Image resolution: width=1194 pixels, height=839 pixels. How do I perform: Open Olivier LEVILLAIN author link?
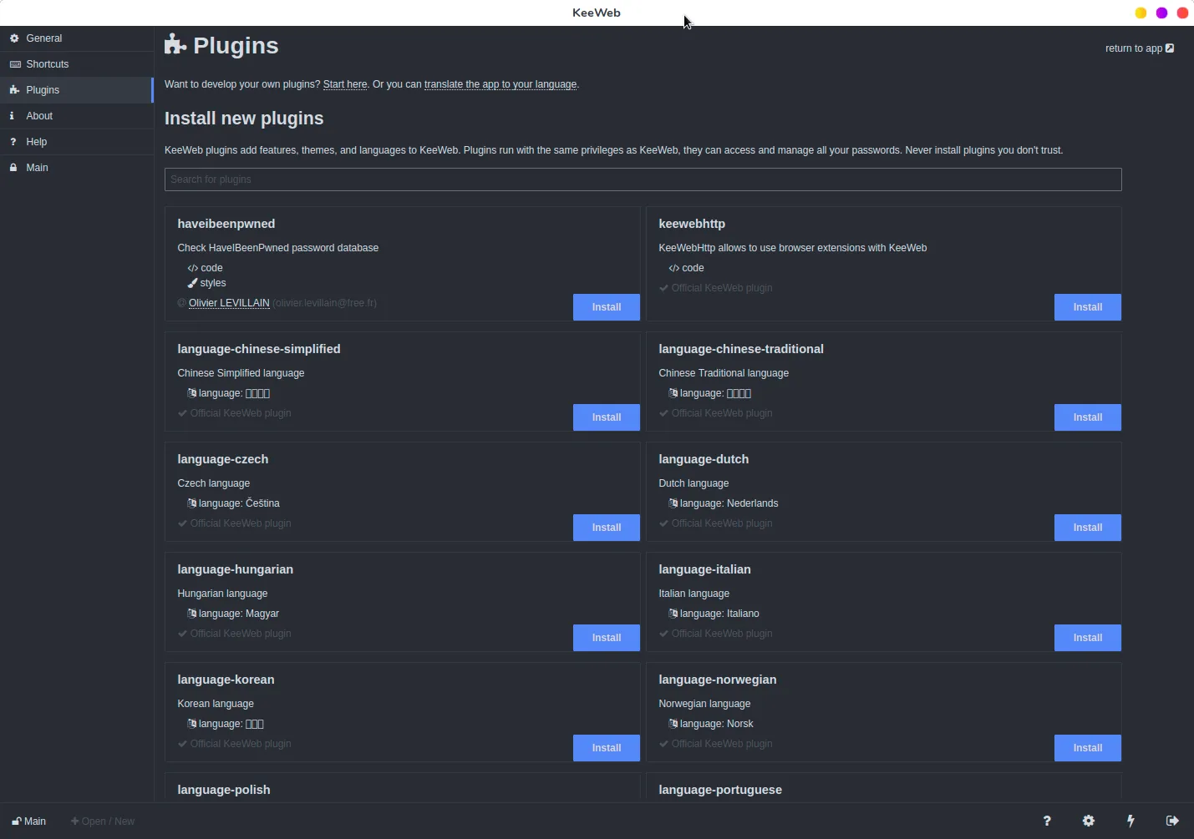(229, 303)
